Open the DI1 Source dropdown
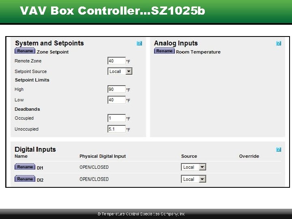This screenshot has width=292, height=219. pos(193,167)
